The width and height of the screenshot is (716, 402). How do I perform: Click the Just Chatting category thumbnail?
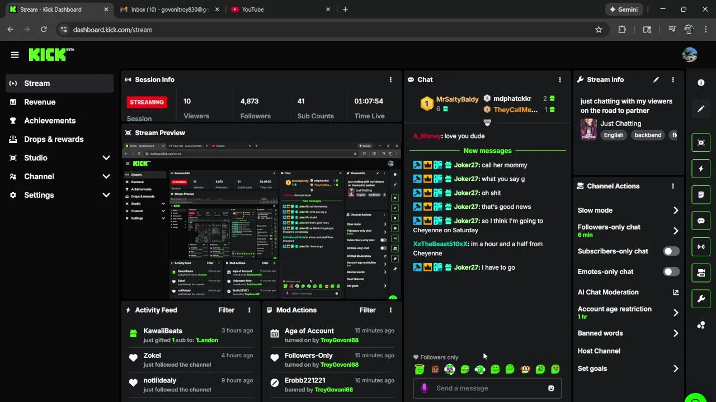click(588, 129)
